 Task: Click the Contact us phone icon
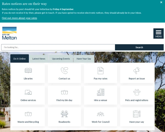[64, 70]
